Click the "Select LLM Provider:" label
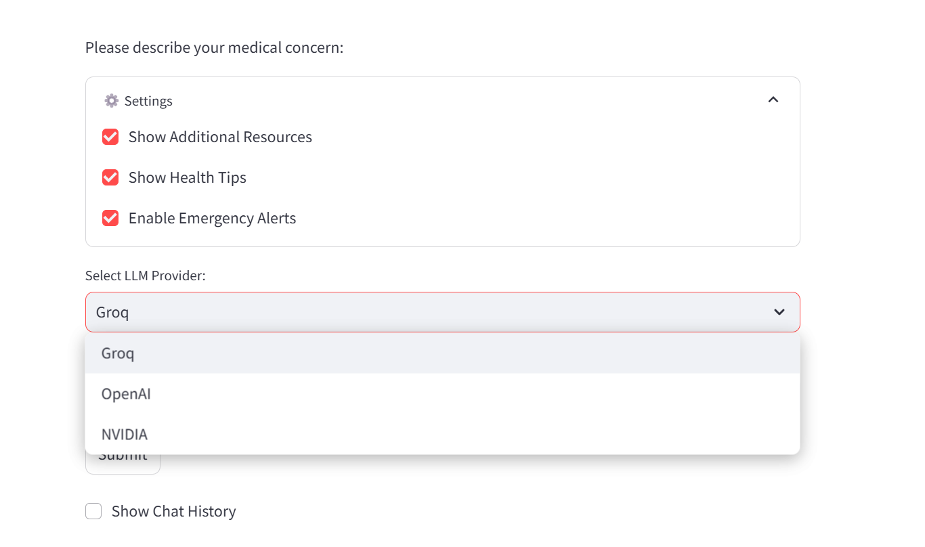Screen dimensions: 925x547 click(x=146, y=276)
